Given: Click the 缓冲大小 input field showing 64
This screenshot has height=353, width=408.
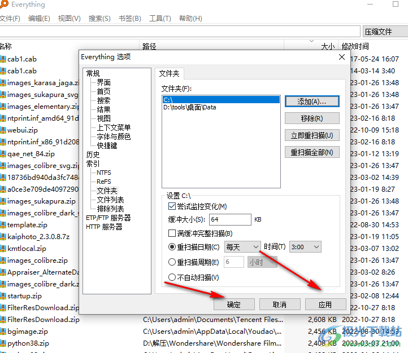Looking at the screenshot, I should click(x=230, y=219).
